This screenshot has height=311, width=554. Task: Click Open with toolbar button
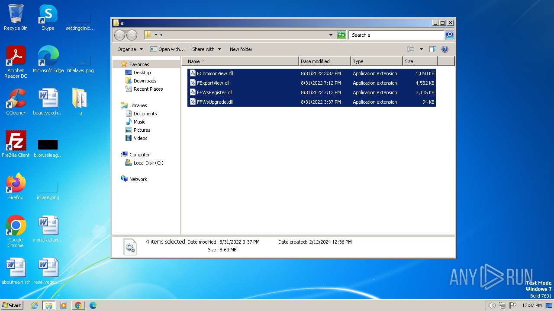(x=167, y=49)
